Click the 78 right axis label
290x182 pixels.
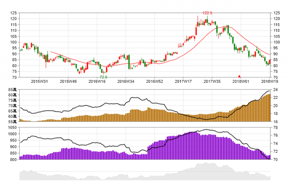[x=275, y=127]
